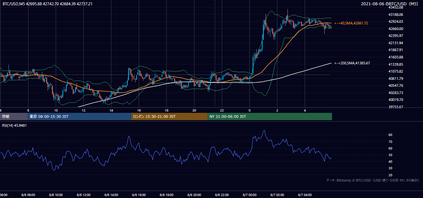This screenshot has height=198, width=423.
Task: Click RSI scale value 30
Action: tap(391, 168)
